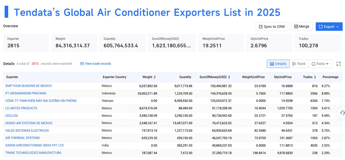
Task: Open DAIKIN AIRCONDITIONING INDIA PVT LTD link
Action: (34, 146)
